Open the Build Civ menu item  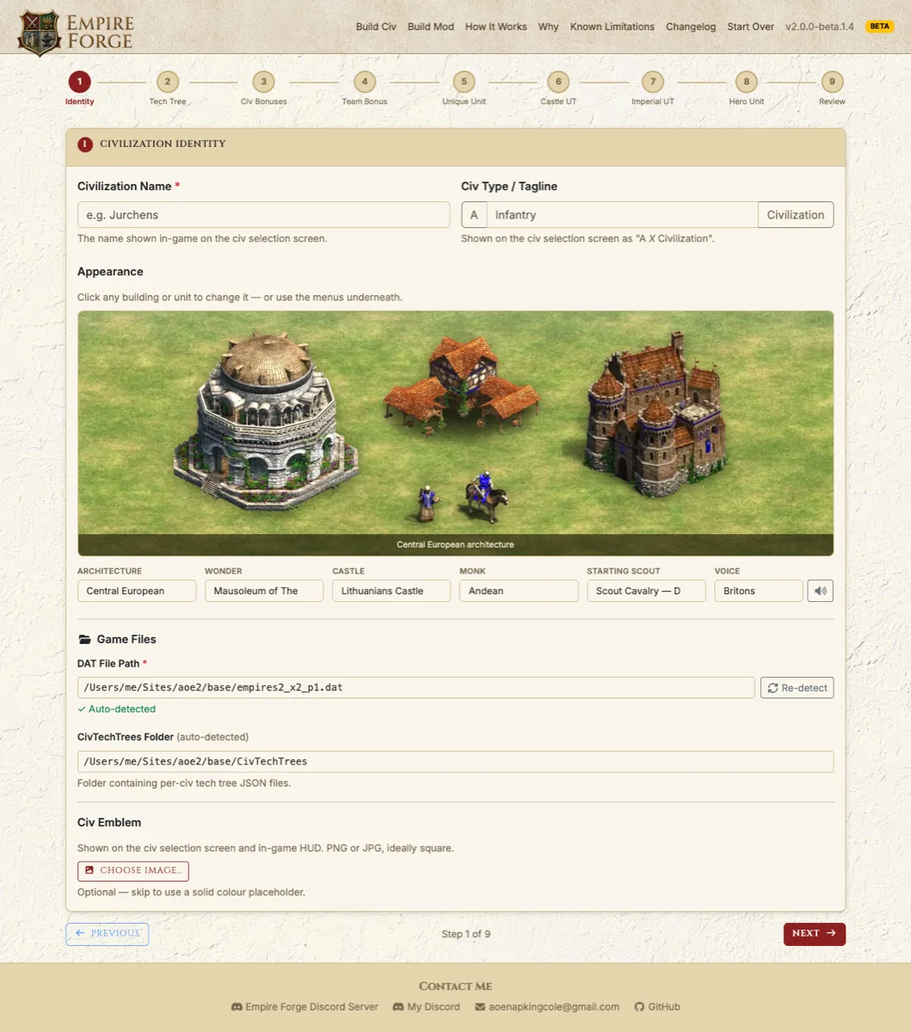tap(376, 27)
